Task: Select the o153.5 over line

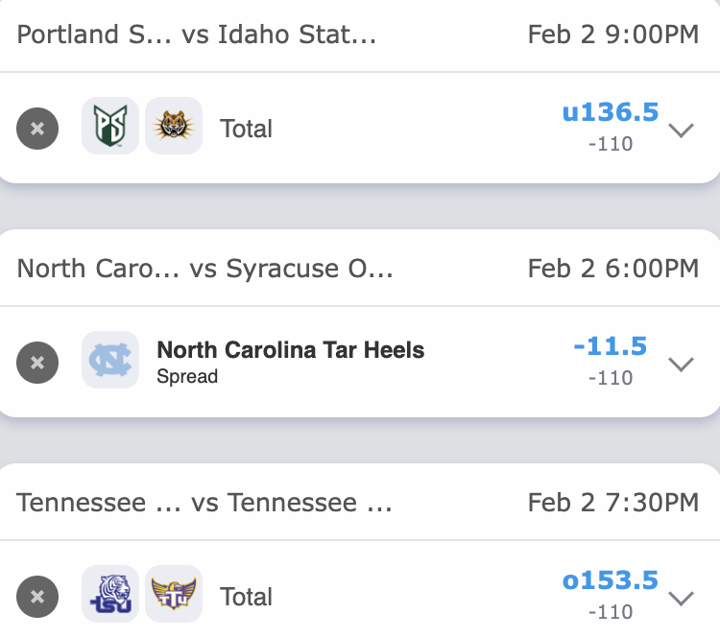Action: 611,580
